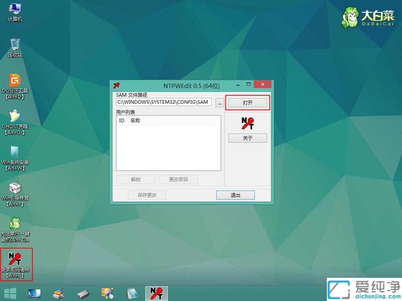This screenshot has width=402, height=301.
Task: Select the NTPWEdit key icon on the taskbar
Action: click(x=156, y=293)
